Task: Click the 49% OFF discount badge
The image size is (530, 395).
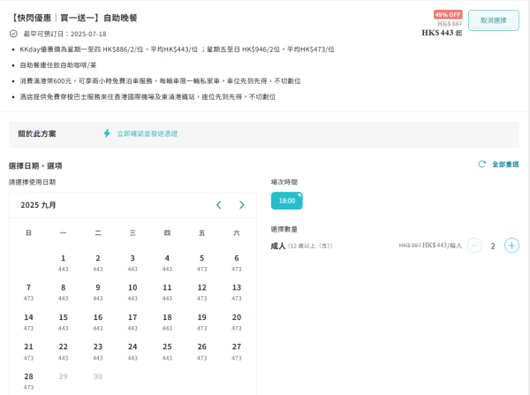Action: [448, 14]
